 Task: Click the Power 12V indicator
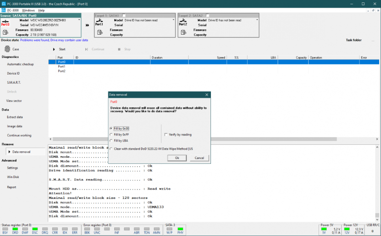tap(347, 229)
